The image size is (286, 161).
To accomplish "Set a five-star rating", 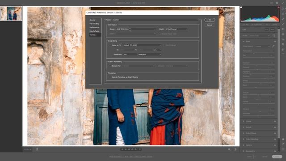I will tap(135, 149).
